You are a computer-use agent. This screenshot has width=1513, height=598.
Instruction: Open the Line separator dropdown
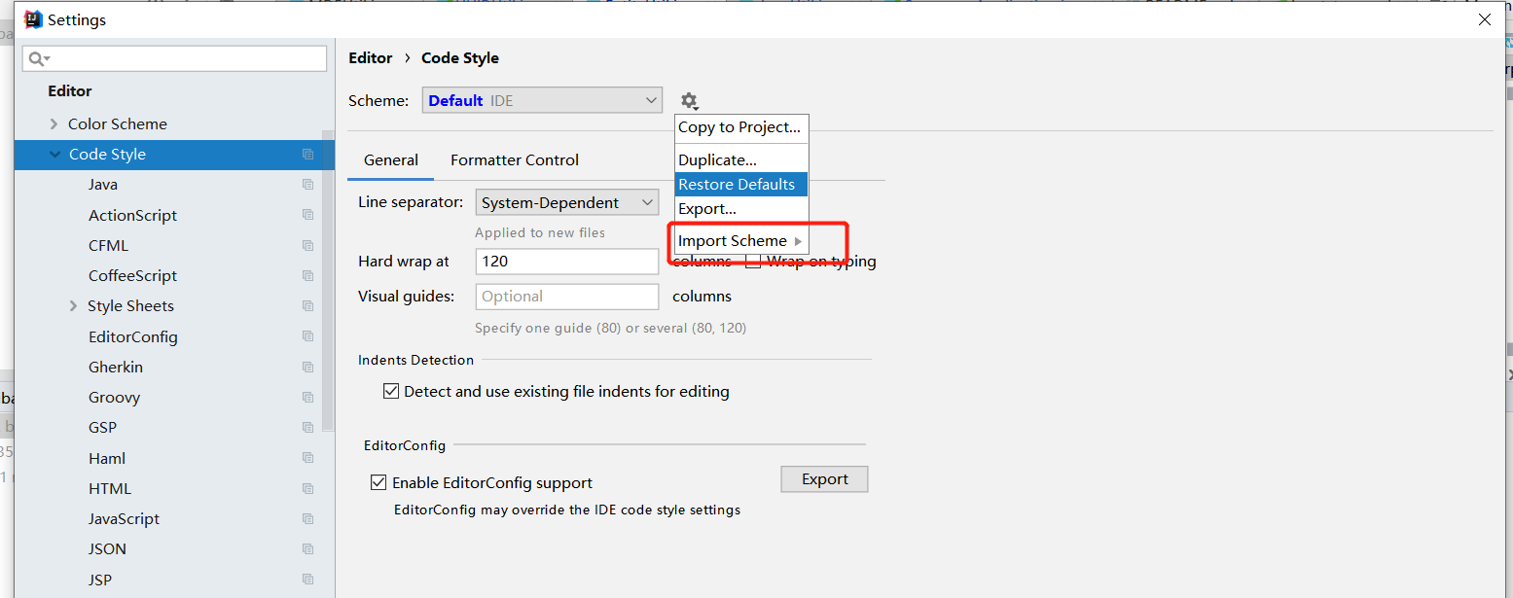[x=567, y=202]
